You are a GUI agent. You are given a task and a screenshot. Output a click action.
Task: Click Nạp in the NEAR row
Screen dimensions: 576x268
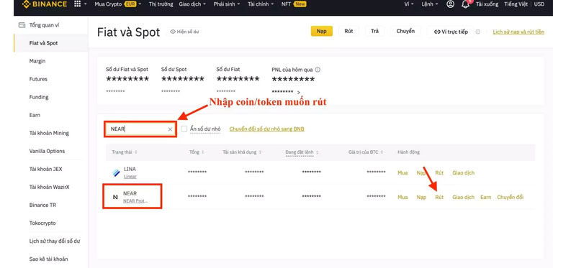click(x=421, y=198)
